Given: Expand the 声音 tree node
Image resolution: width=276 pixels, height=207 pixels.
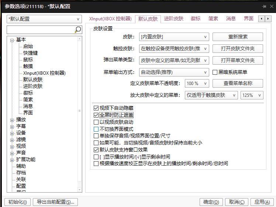Looking at the screenshot, I should (12, 153).
